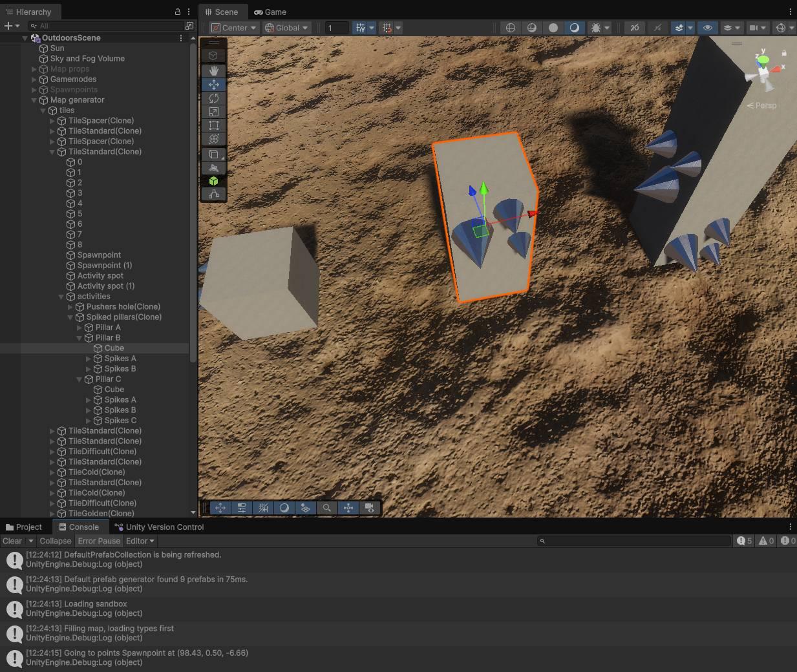Select the Rotate tool

213,98
